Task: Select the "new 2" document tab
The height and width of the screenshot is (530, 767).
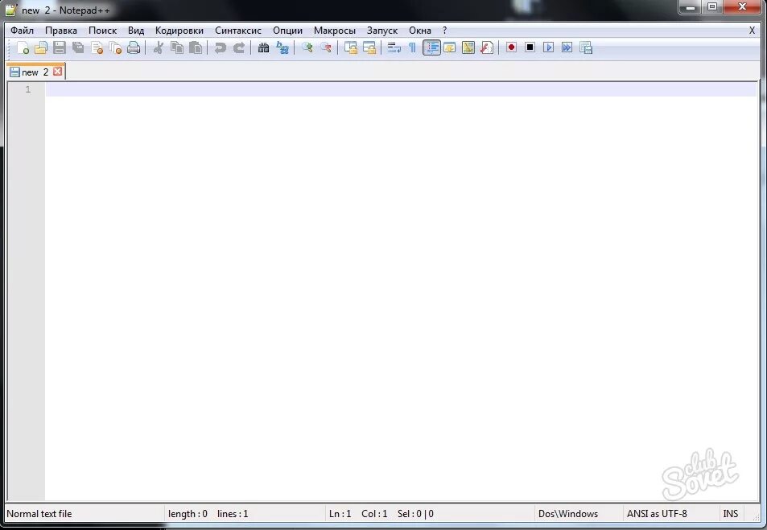Action: (35, 72)
